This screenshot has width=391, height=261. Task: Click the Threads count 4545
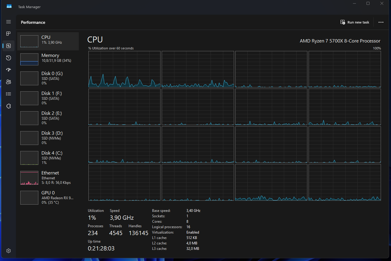(x=116, y=233)
